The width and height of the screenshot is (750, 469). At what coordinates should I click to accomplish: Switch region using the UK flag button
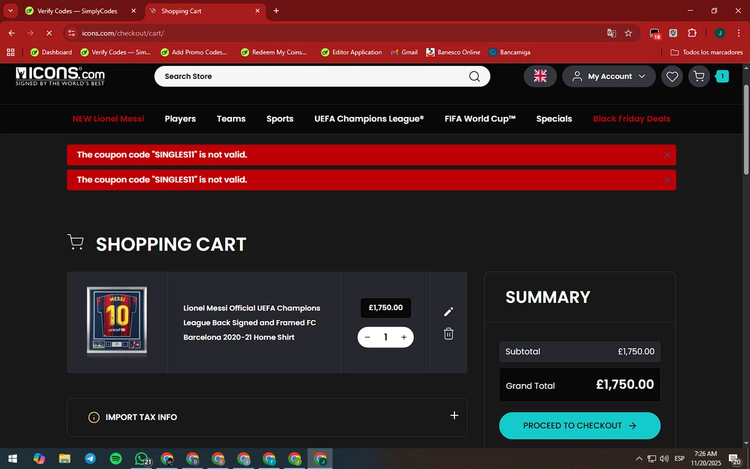[540, 76]
